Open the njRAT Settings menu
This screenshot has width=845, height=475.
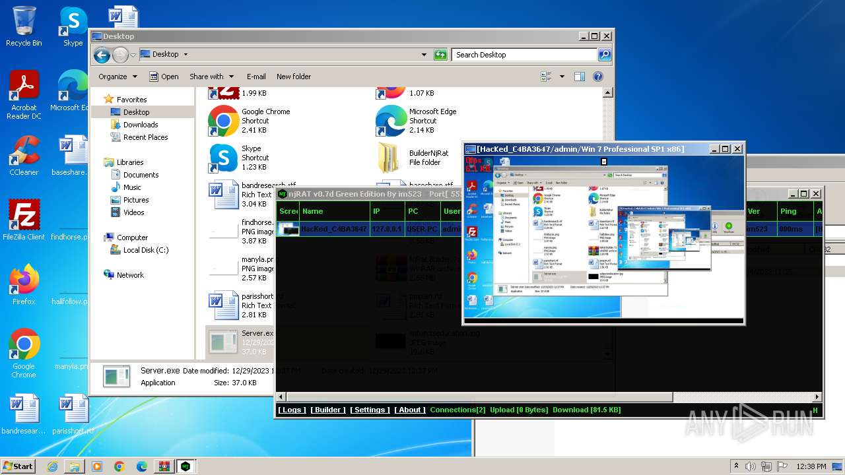[370, 410]
